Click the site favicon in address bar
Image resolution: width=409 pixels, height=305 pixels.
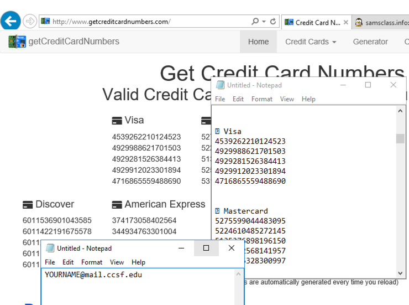click(45, 21)
